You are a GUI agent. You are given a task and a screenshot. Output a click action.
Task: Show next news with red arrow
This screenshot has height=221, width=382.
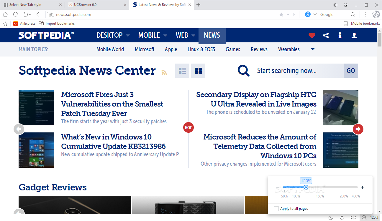[358, 129]
